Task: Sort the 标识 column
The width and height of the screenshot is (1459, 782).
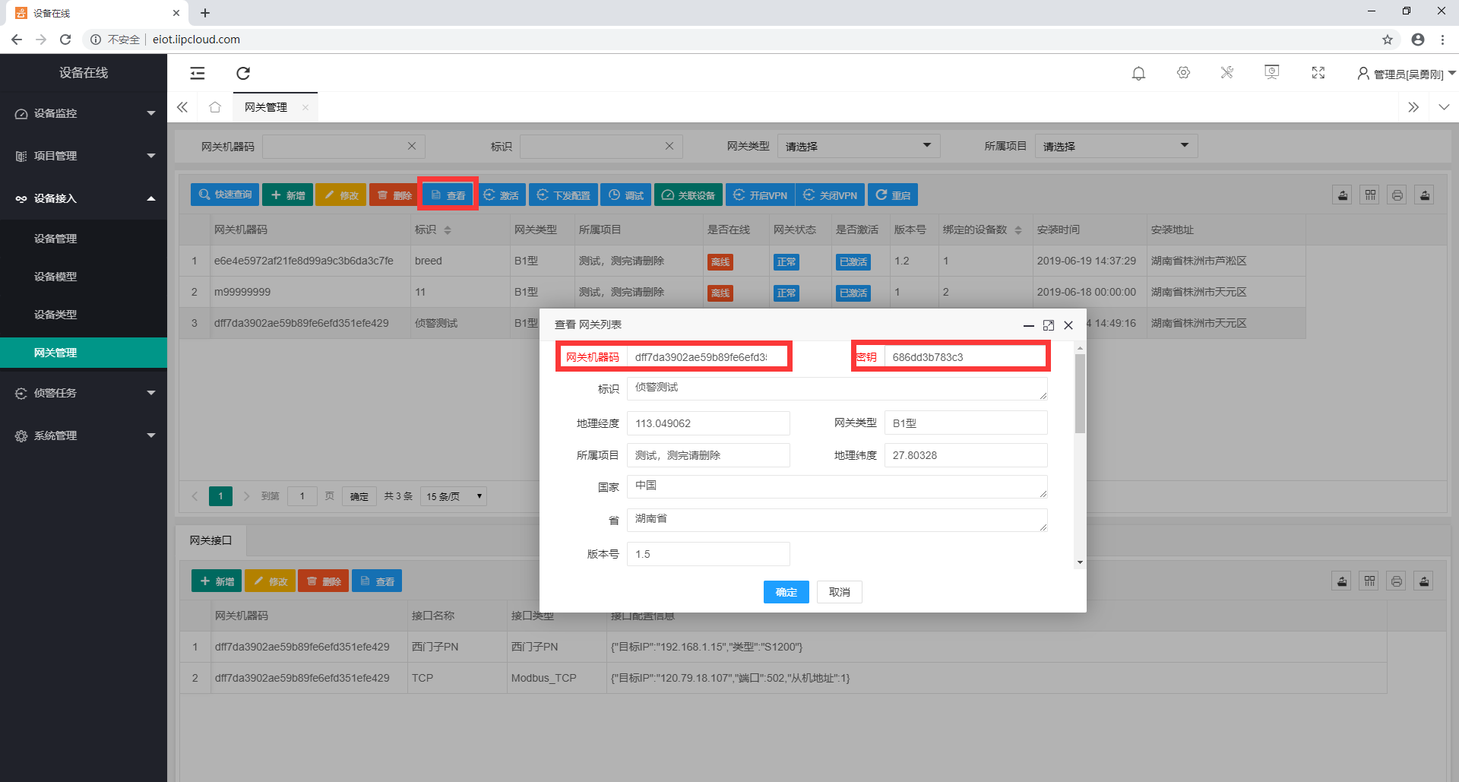Action: [x=448, y=230]
